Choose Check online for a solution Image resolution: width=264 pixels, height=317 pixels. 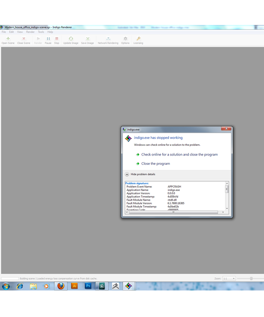(179, 154)
